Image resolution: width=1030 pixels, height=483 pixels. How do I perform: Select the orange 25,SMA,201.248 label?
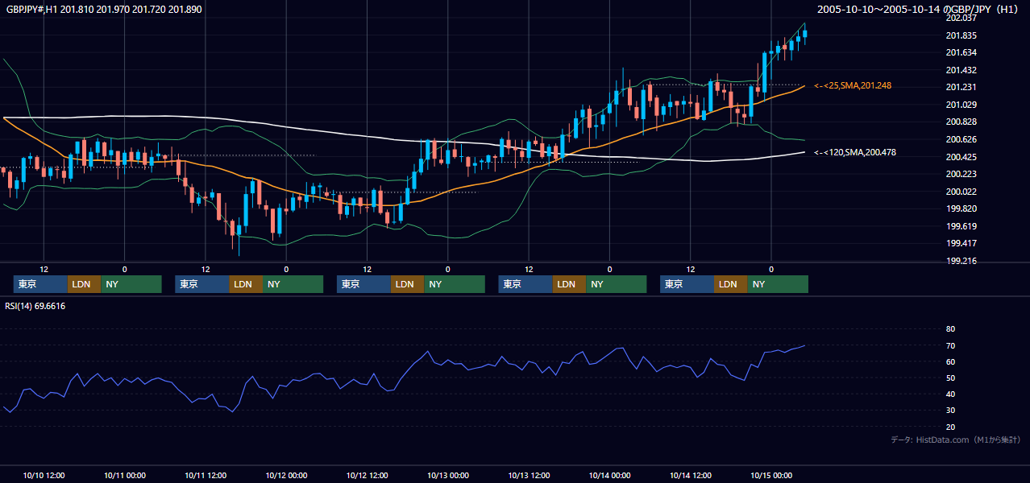tap(853, 85)
